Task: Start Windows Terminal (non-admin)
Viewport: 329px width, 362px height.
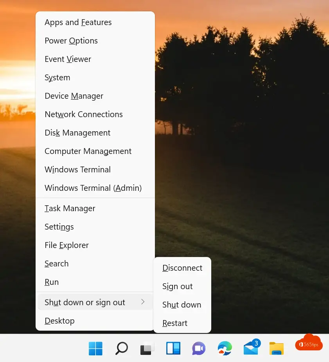Action: coord(95,170)
